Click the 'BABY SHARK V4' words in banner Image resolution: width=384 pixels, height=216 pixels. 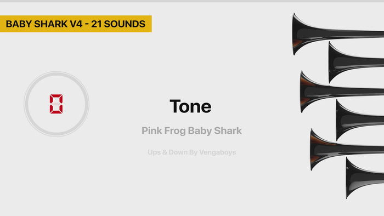pos(44,24)
